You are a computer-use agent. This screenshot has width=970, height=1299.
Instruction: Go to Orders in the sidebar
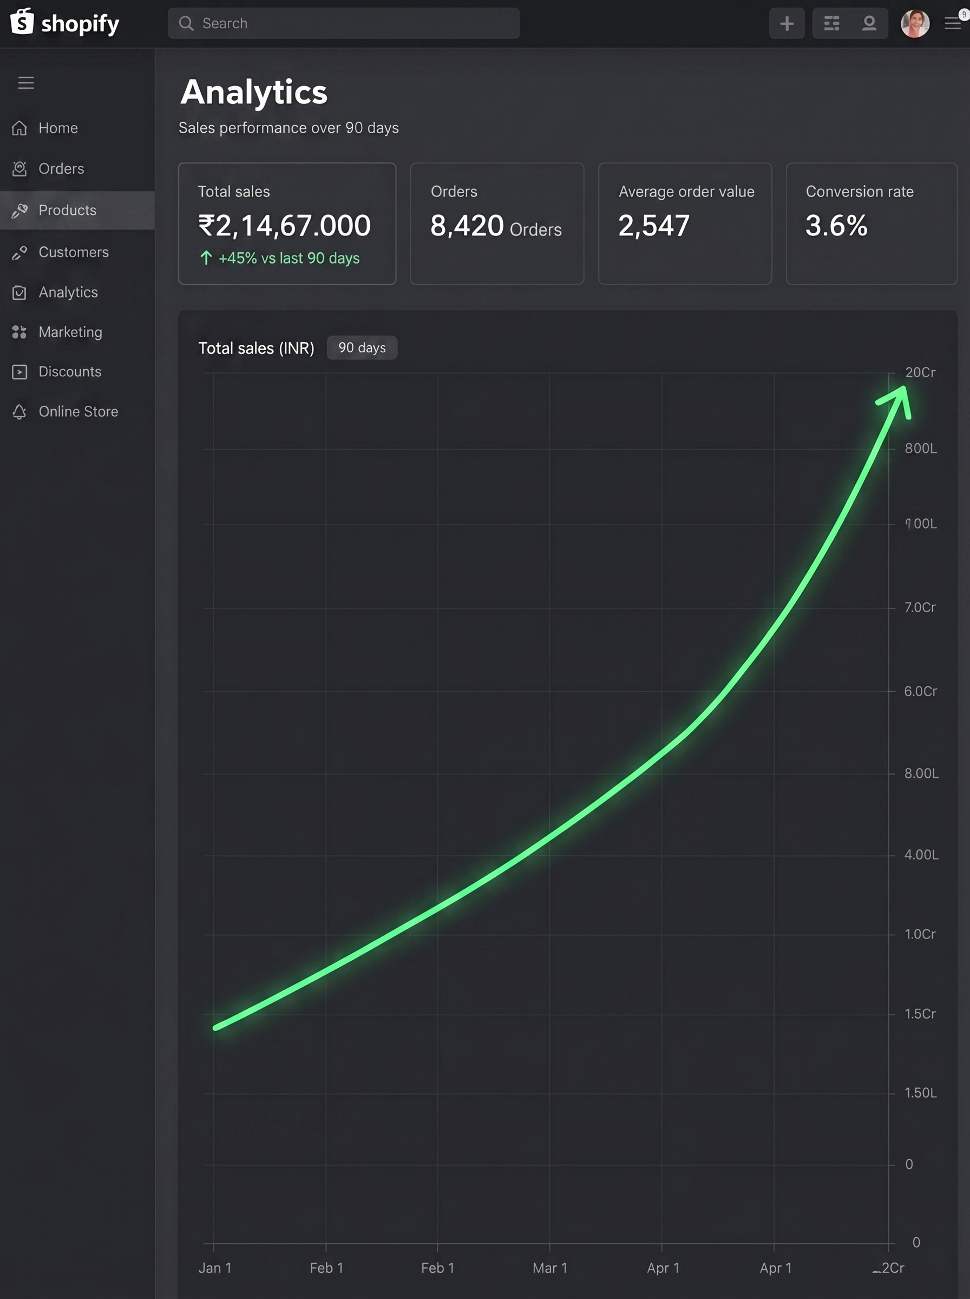pyautogui.click(x=77, y=169)
